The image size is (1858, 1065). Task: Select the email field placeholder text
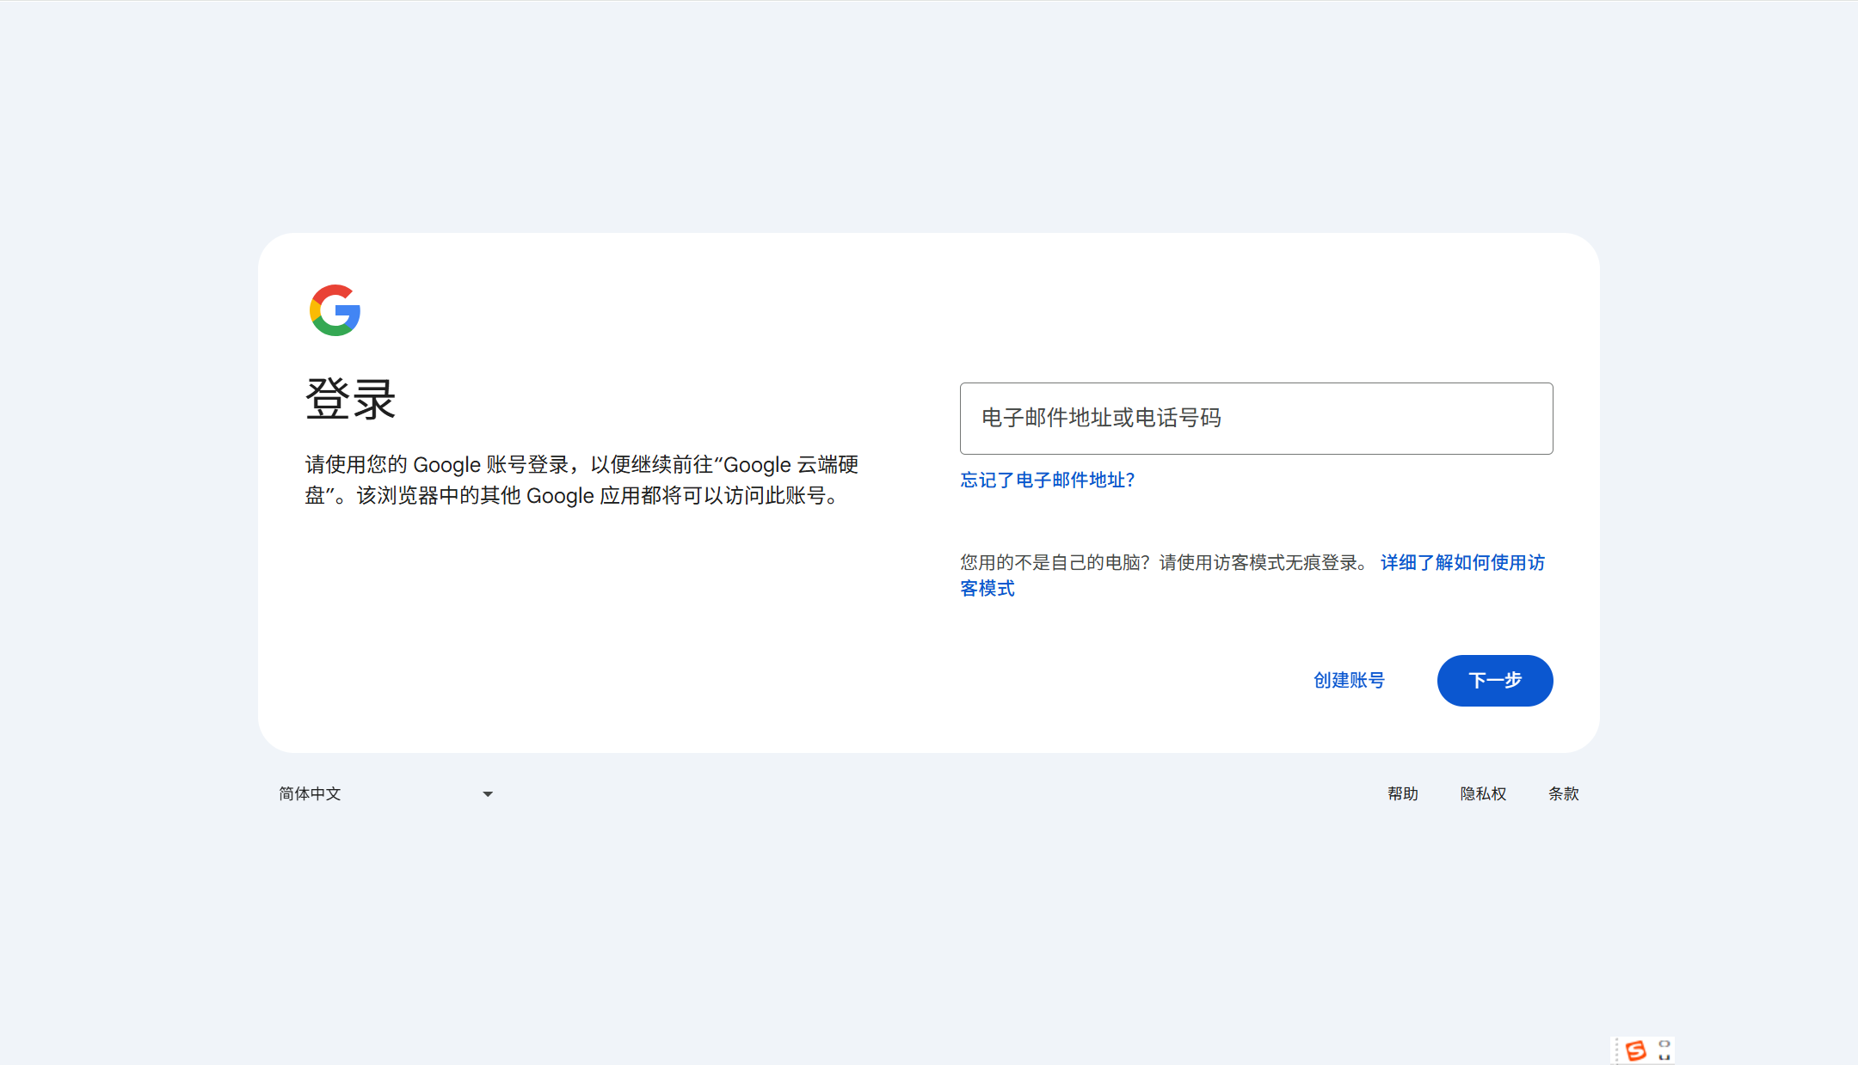coord(1102,419)
